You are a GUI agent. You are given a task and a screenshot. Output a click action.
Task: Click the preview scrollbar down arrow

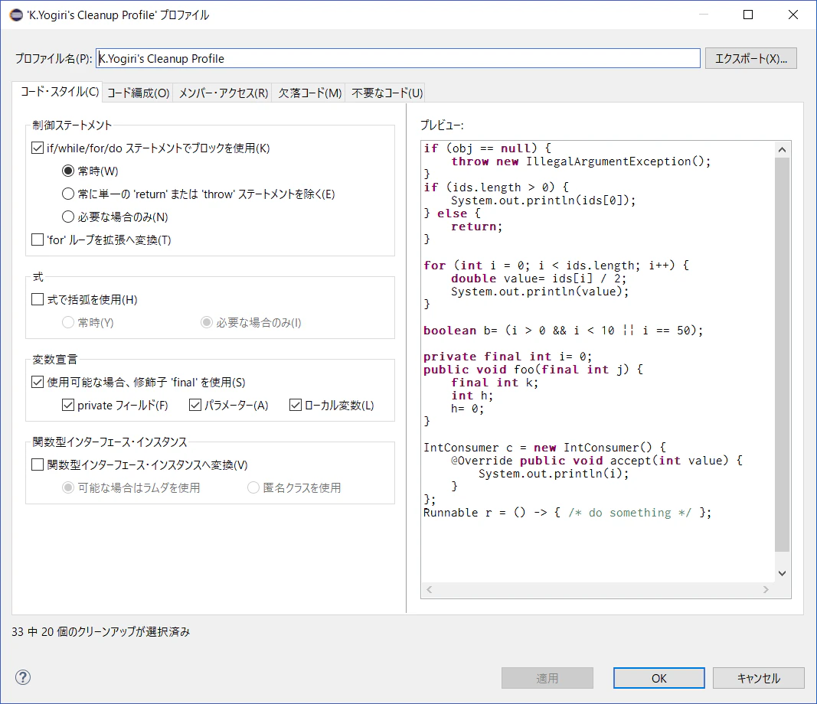click(x=782, y=573)
